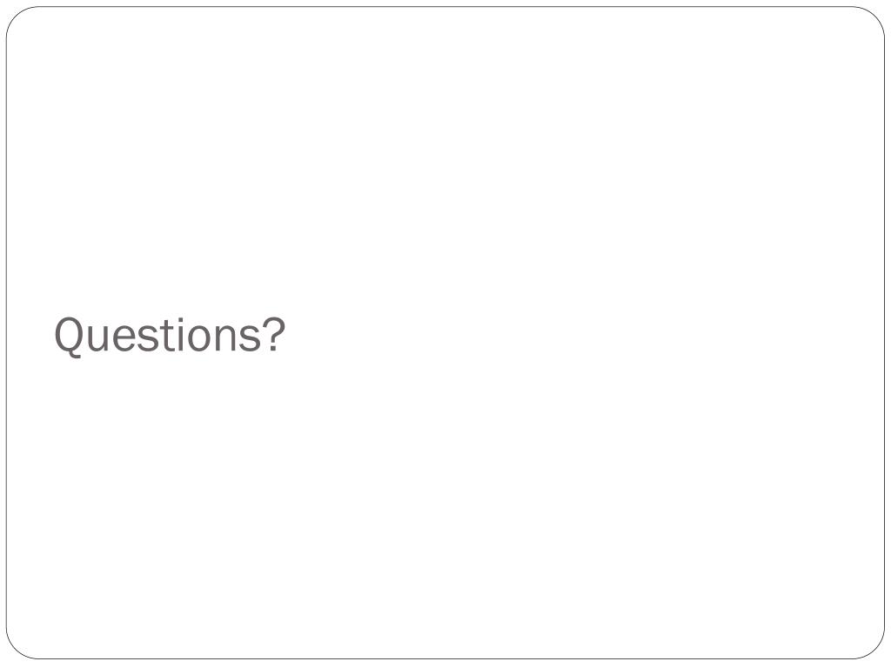Click the capital letter Q in the title

[70, 337]
